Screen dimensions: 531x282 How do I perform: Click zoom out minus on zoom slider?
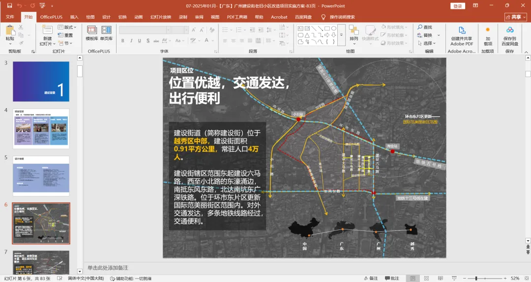point(464,278)
